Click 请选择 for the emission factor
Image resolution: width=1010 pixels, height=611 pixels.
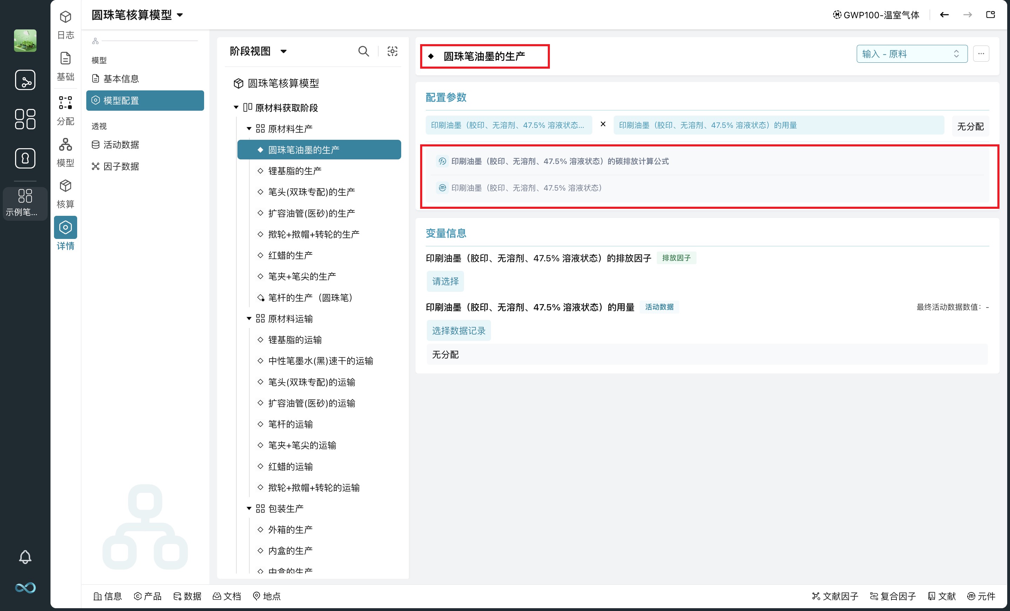click(x=445, y=281)
